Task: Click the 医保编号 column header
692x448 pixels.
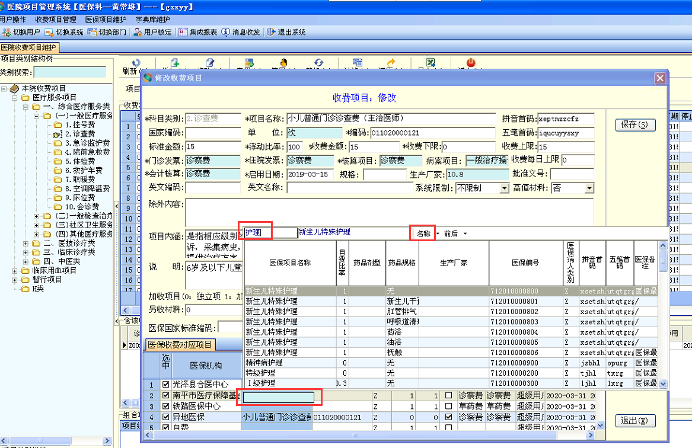Action: 525,263
